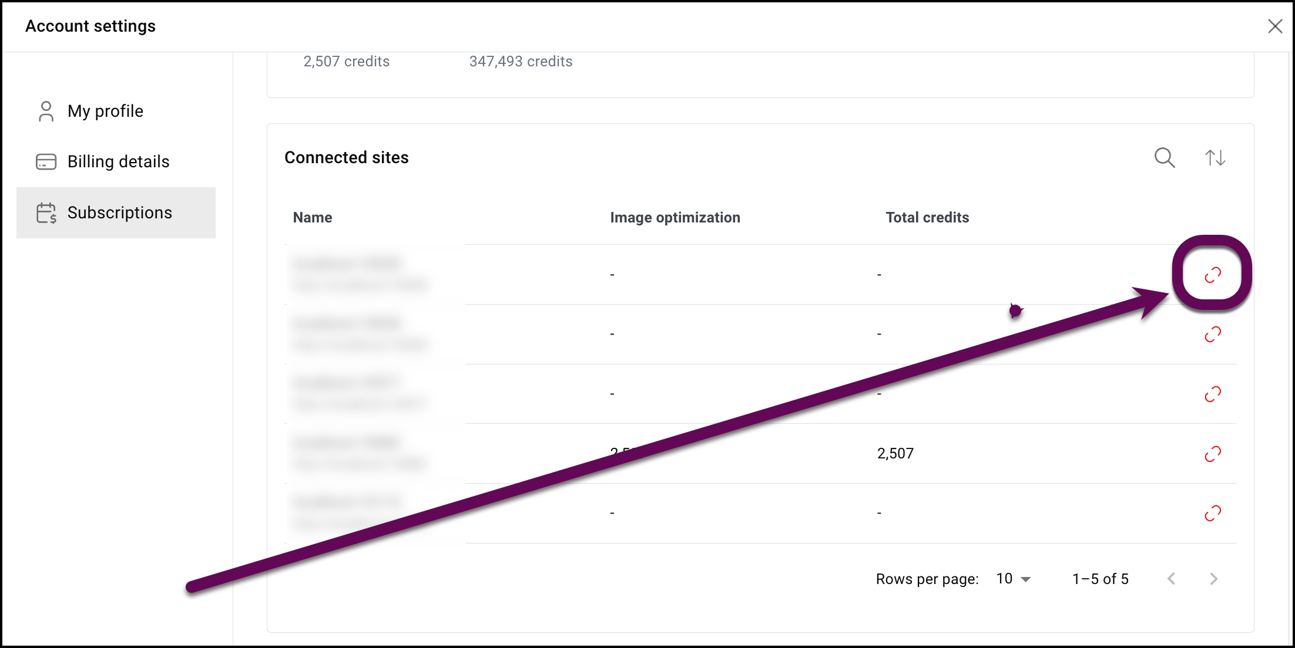The height and width of the screenshot is (648, 1295).
Task: Click the My profile person icon
Action: [46, 111]
